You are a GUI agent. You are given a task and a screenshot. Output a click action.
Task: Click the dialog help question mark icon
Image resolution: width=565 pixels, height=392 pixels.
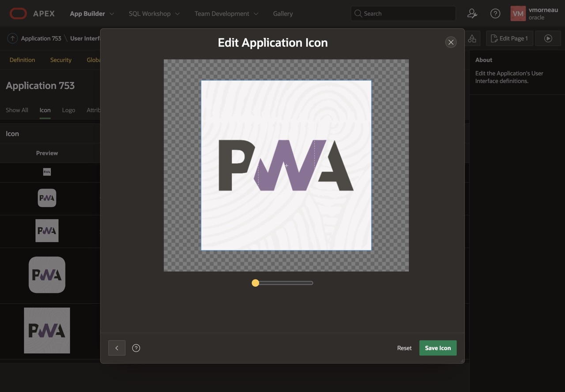point(136,348)
